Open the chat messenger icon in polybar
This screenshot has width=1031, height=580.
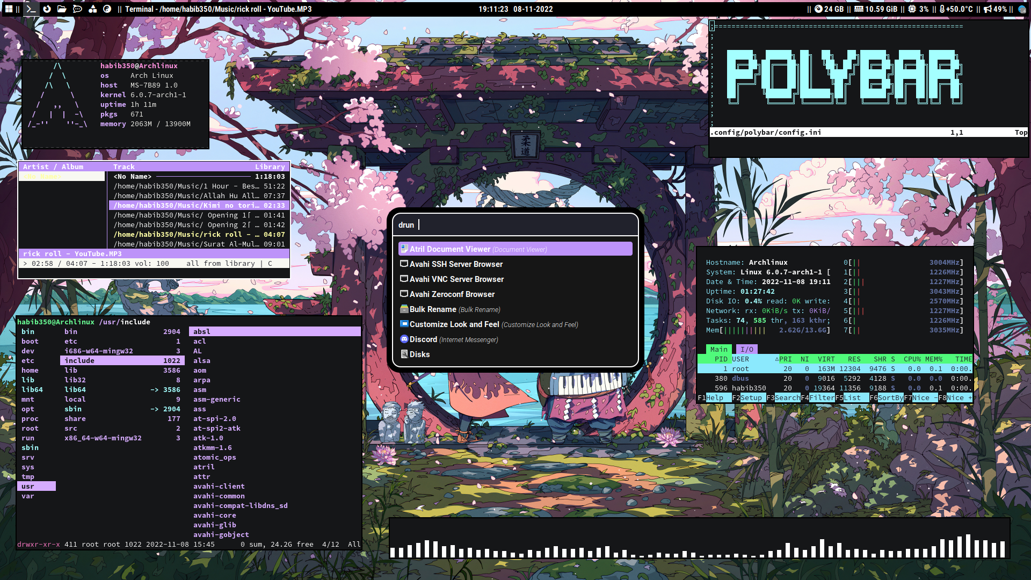click(x=78, y=9)
